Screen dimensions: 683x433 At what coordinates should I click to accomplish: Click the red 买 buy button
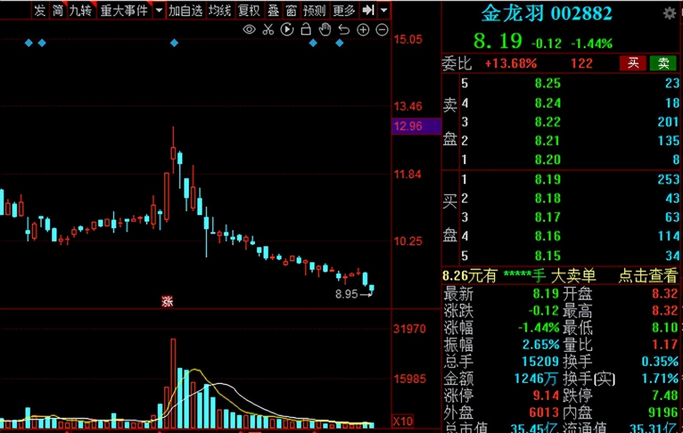(632, 63)
